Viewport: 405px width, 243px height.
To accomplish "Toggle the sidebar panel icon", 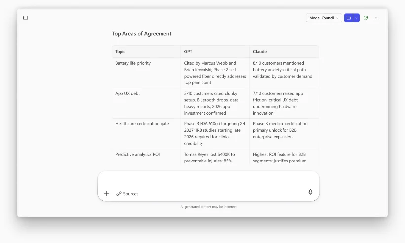I will coord(25,18).
